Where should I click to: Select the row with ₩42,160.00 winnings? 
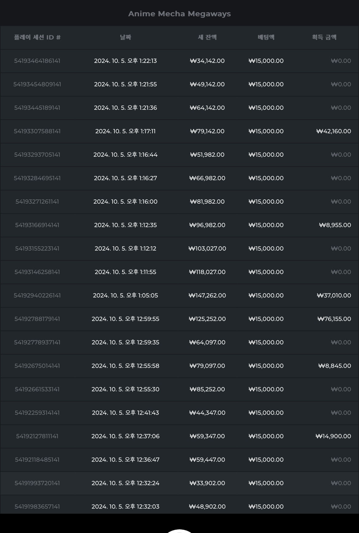point(179,131)
